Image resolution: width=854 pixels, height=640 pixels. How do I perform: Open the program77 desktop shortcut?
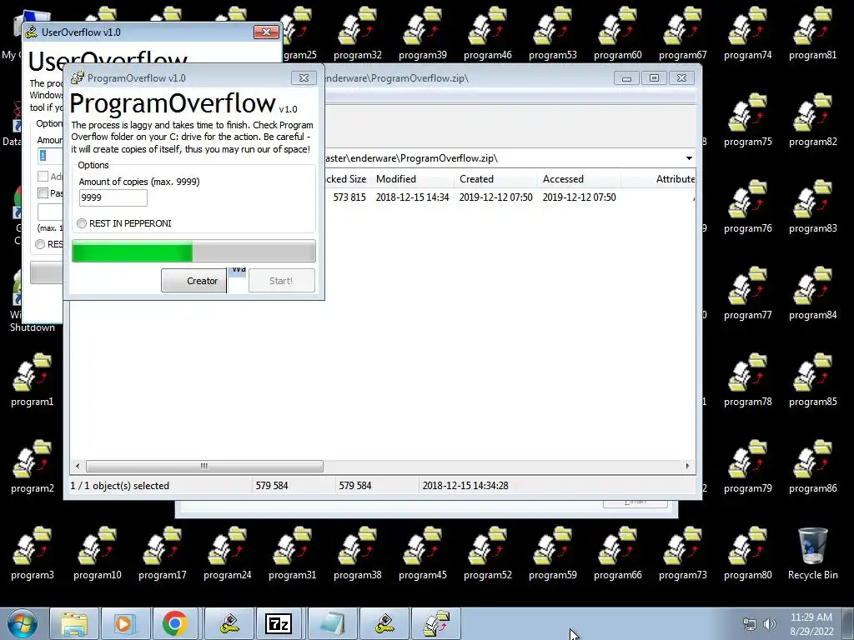748,293
